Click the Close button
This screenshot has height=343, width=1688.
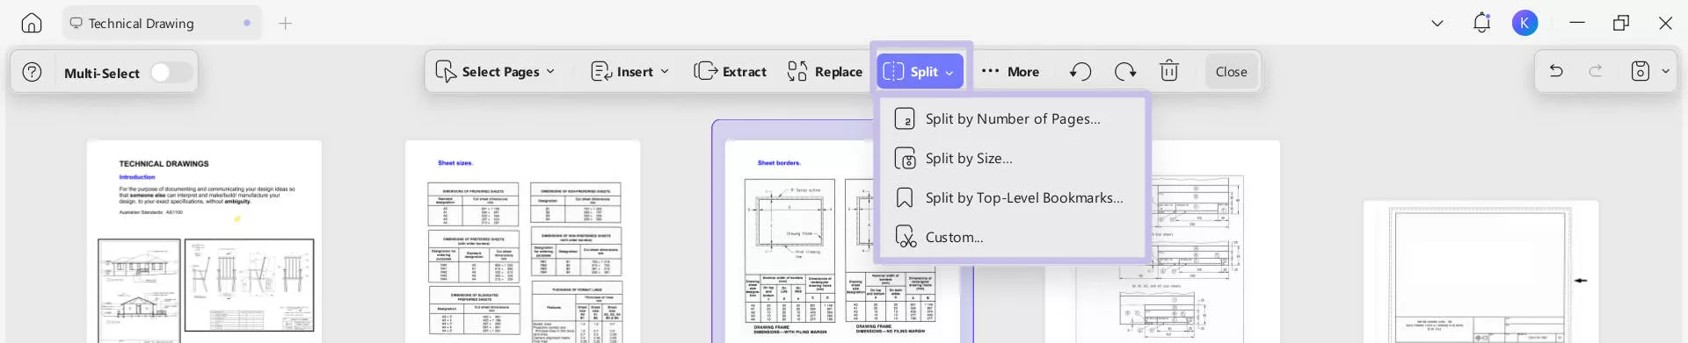click(x=1231, y=72)
